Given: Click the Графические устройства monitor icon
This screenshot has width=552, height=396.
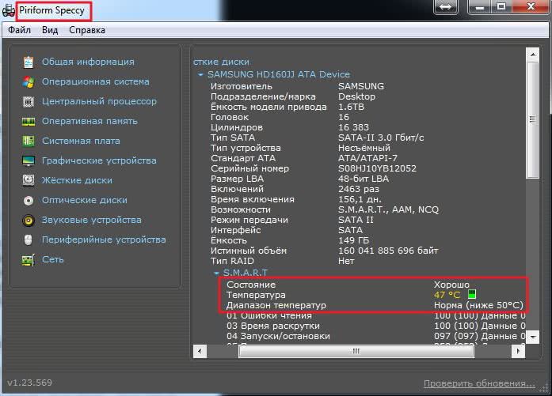Looking at the screenshot, I should [29, 161].
